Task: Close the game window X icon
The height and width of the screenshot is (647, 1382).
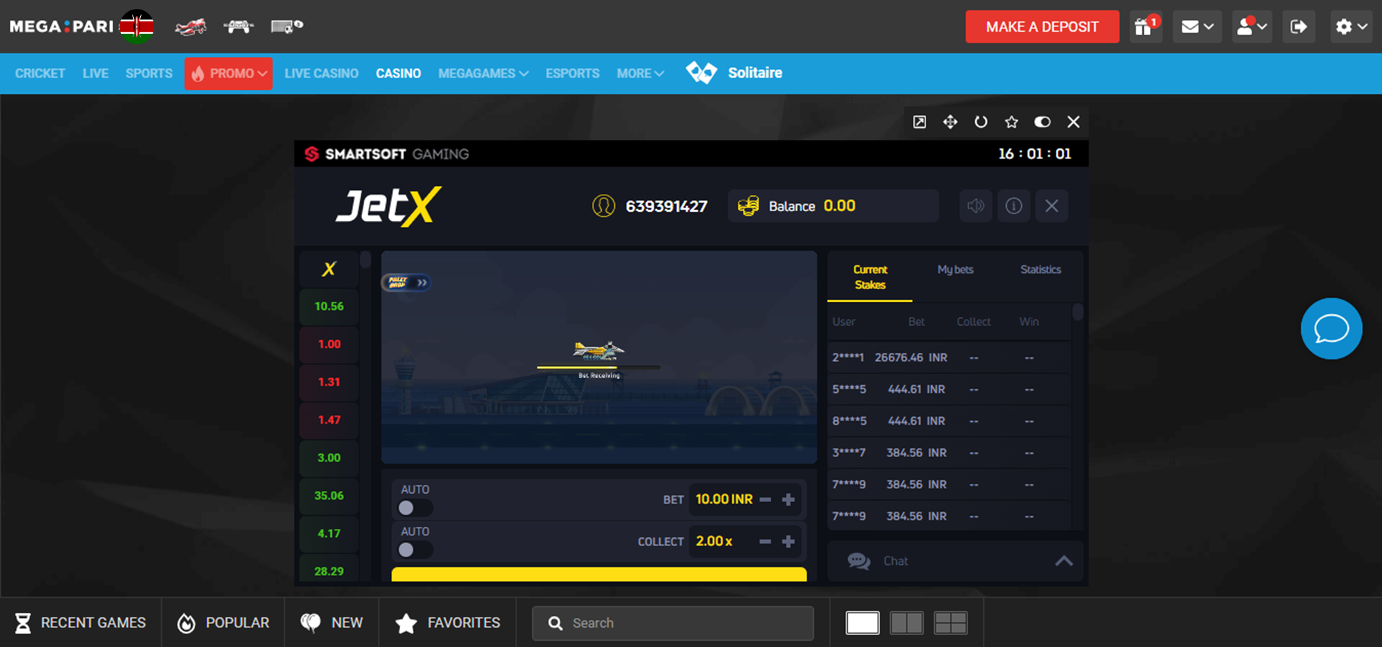Action: 1073,122
